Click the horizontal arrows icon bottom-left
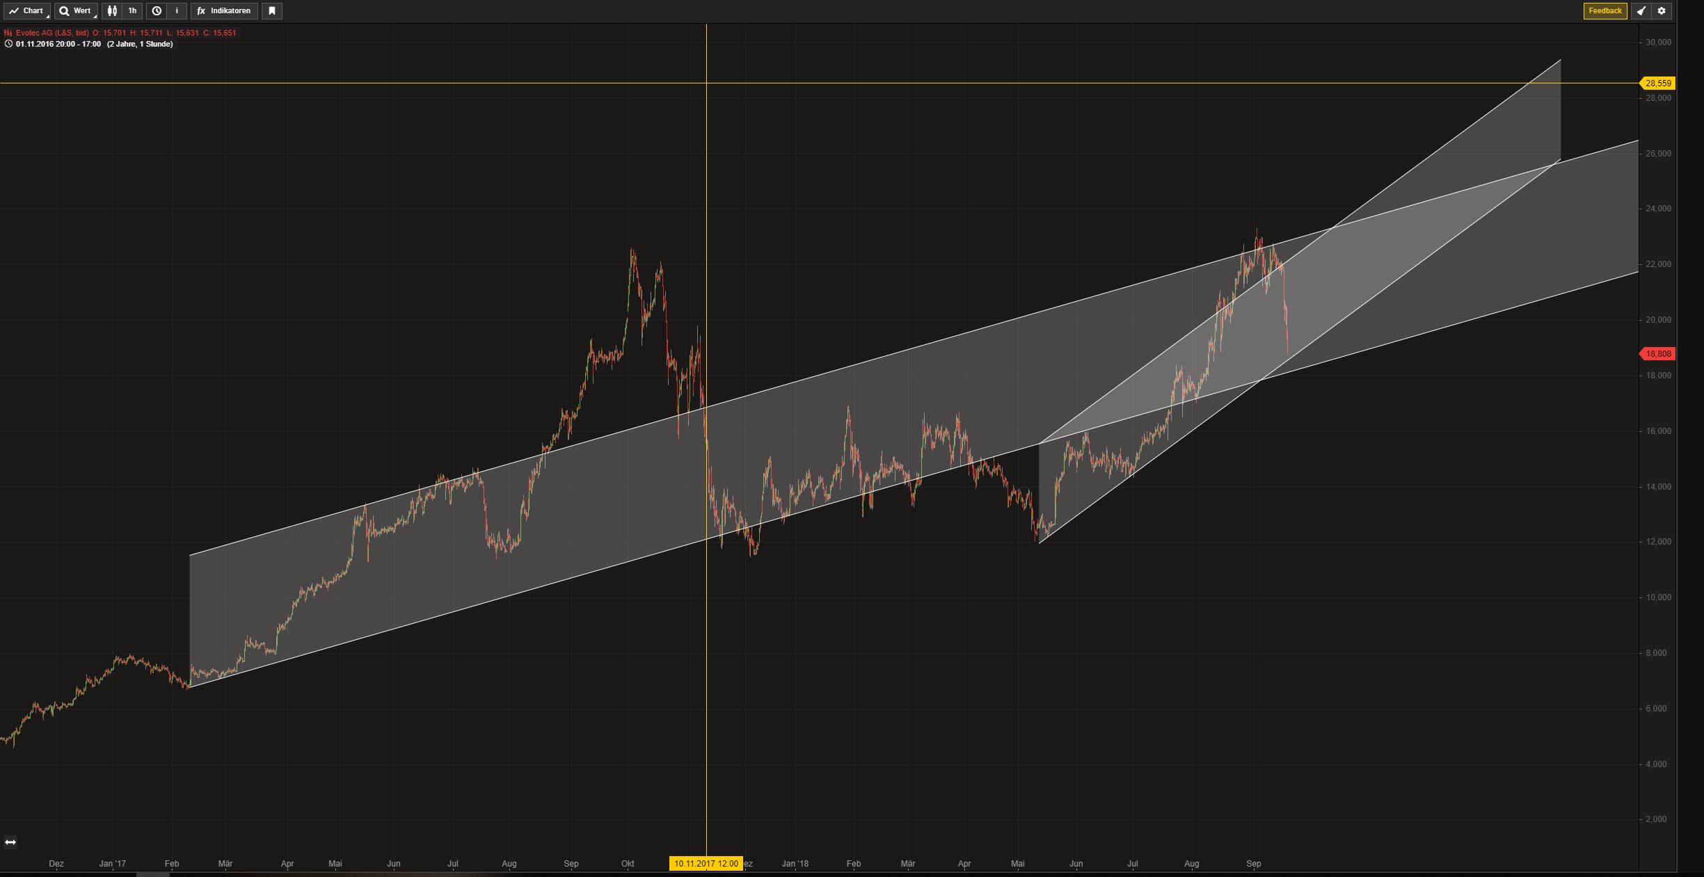1704x877 pixels. (x=10, y=842)
